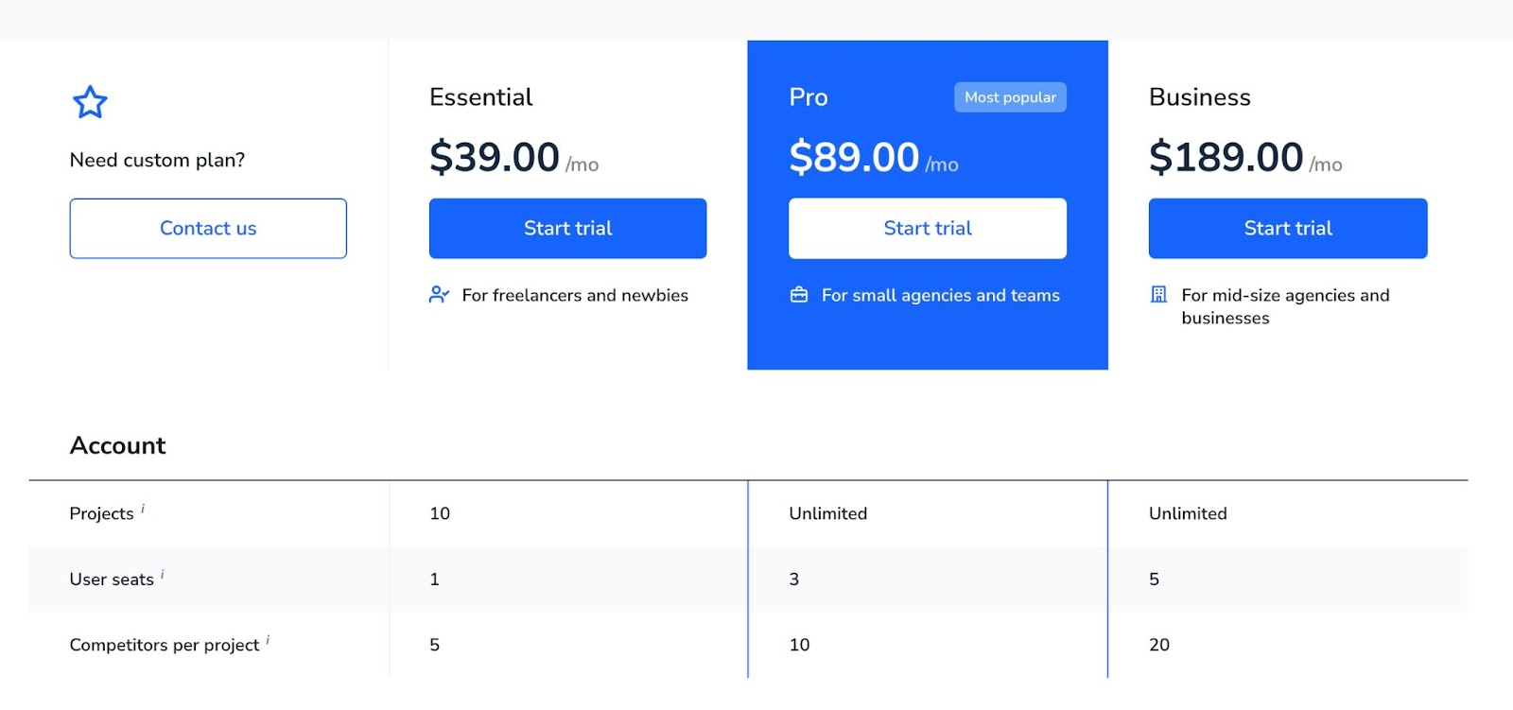Viewport: 1513px width, 710px height.
Task: Click the Most popular badge
Action: pyautogui.click(x=1010, y=97)
